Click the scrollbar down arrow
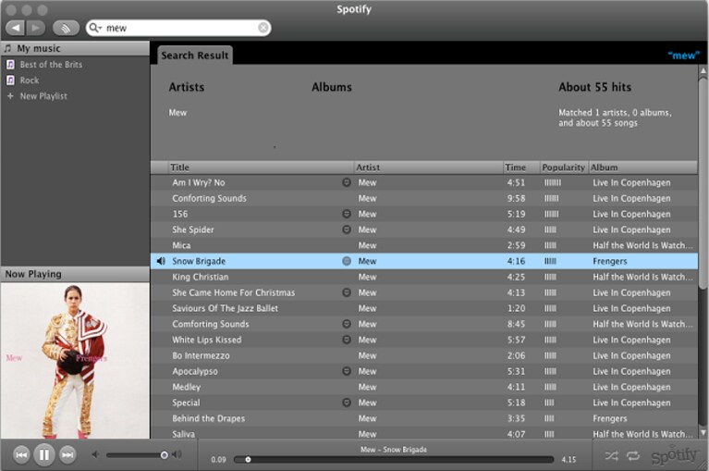The width and height of the screenshot is (709, 471). point(703,432)
